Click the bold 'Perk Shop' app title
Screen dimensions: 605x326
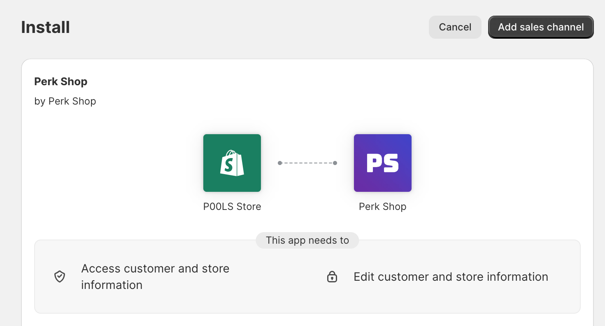pyautogui.click(x=61, y=81)
